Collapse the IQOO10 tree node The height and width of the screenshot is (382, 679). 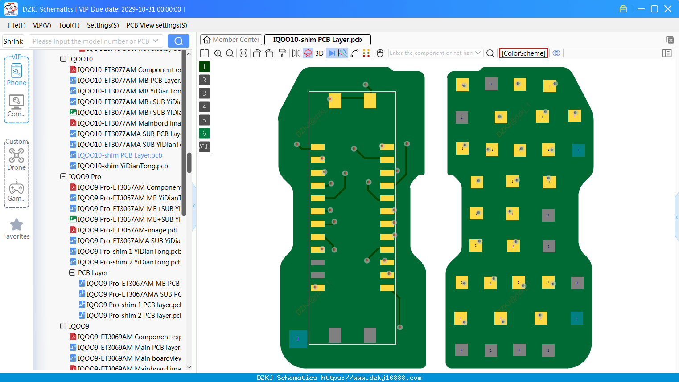pyautogui.click(x=63, y=59)
